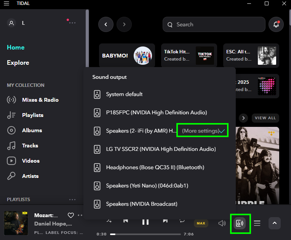The width and height of the screenshot is (291, 240).
Task: Open profile options with the three dots
Action: 72,23
